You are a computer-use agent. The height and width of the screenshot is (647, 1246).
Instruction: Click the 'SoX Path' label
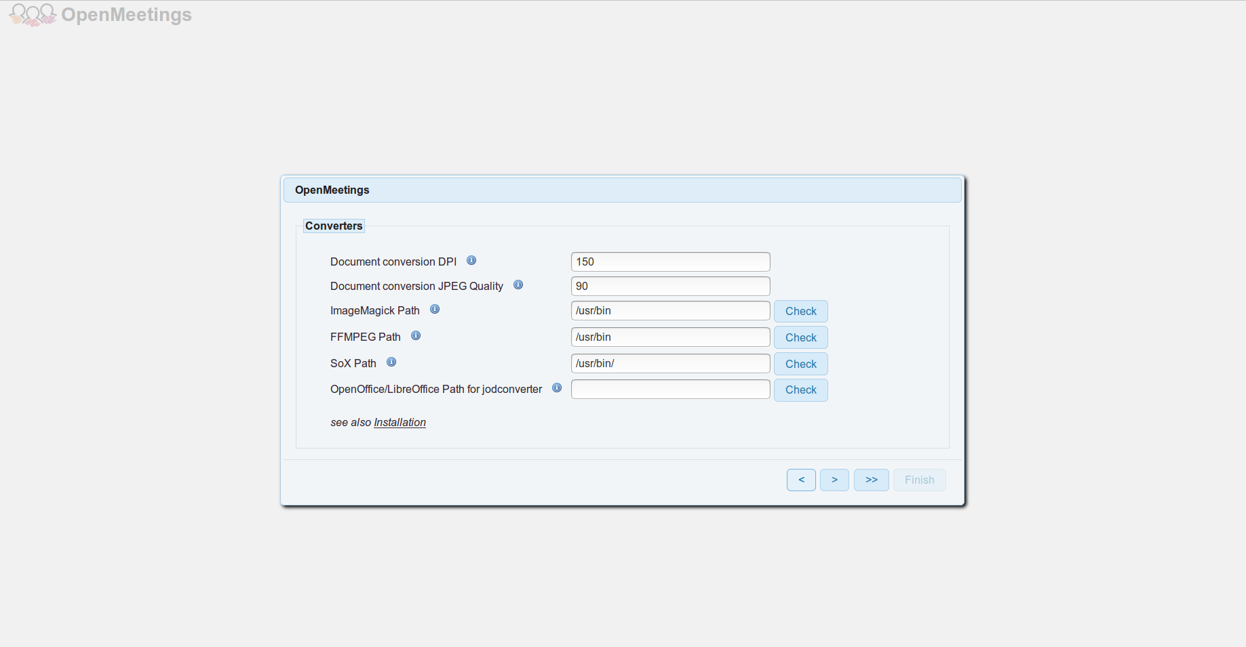point(353,363)
